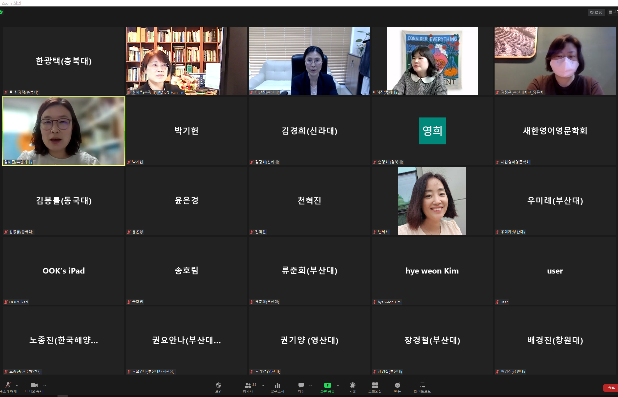Click the green encryption shield icon

1,12
